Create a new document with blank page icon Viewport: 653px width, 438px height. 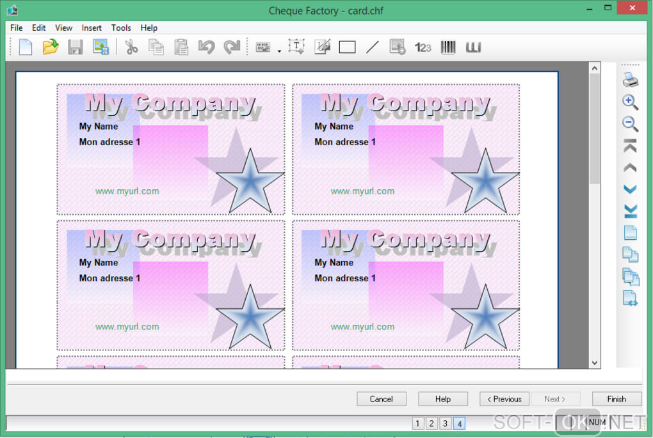(26, 47)
